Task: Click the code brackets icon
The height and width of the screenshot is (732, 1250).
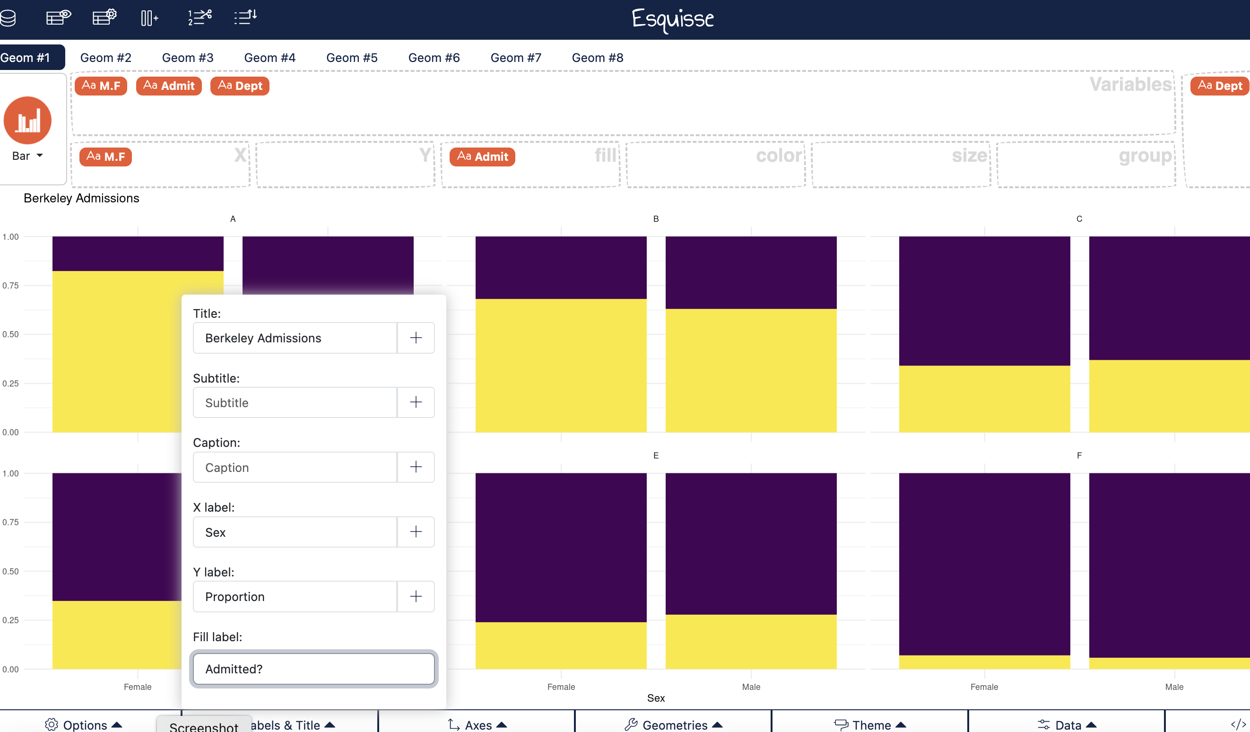Action: 1238,724
